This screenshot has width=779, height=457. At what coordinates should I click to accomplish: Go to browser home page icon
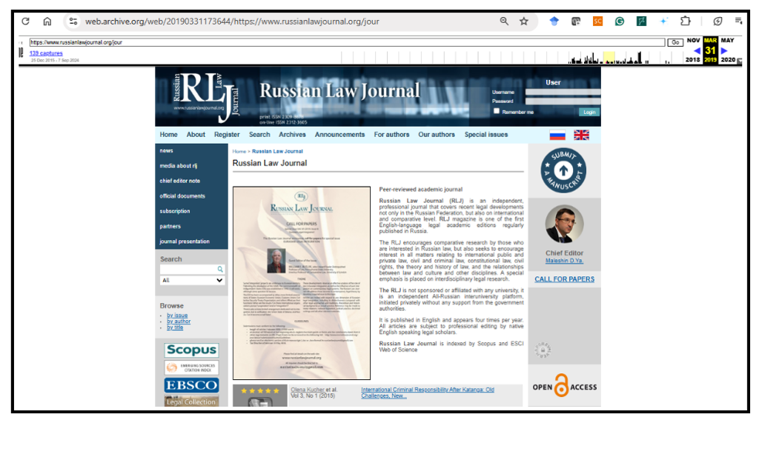(47, 21)
